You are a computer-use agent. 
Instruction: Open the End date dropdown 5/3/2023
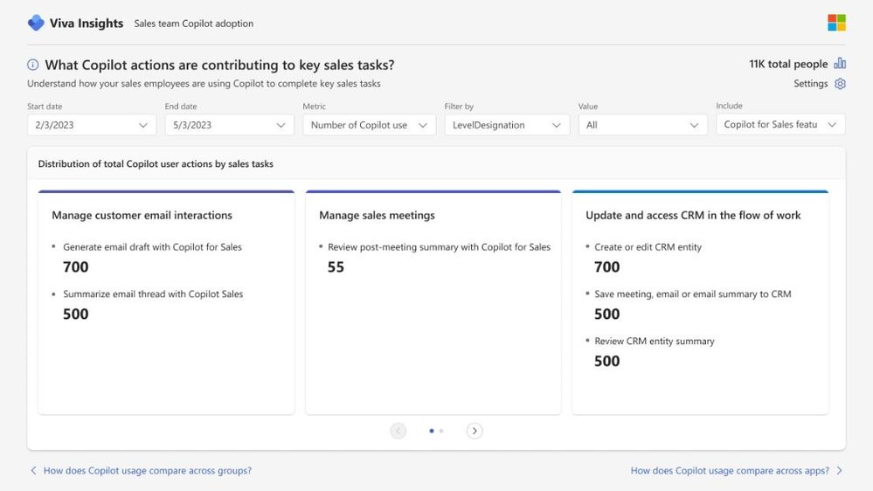pos(229,125)
